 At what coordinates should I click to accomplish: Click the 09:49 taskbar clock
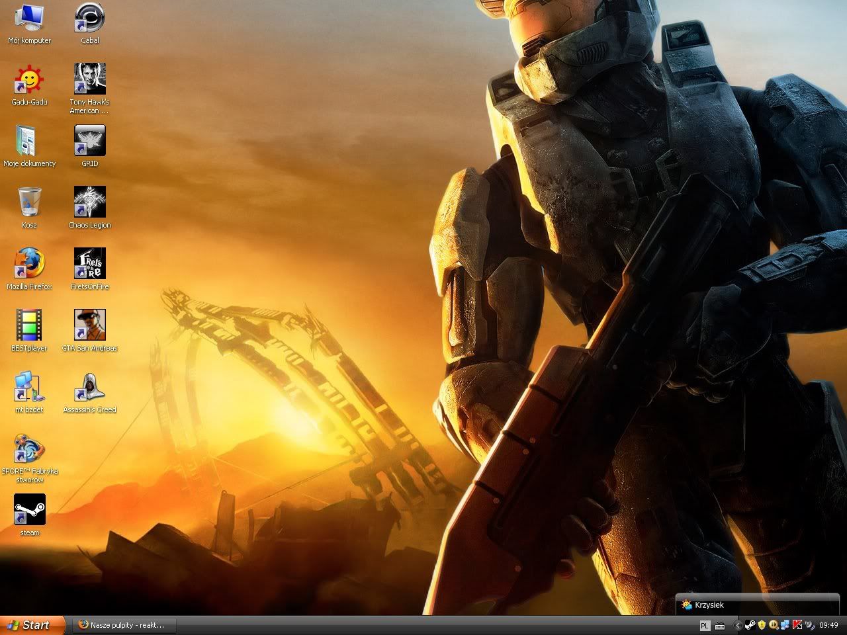pos(829,625)
